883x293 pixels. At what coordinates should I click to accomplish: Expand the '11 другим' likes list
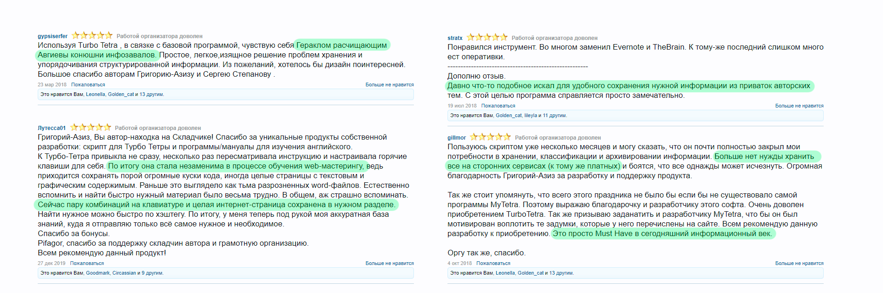click(555, 116)
